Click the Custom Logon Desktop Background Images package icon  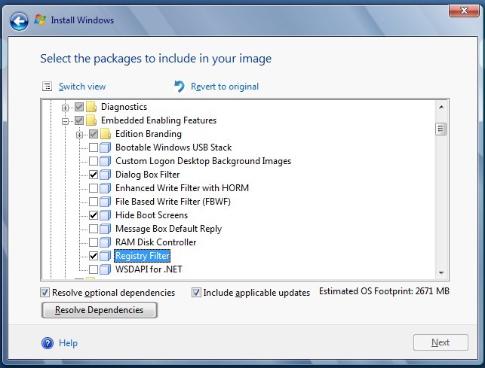[x=106, y=161]
